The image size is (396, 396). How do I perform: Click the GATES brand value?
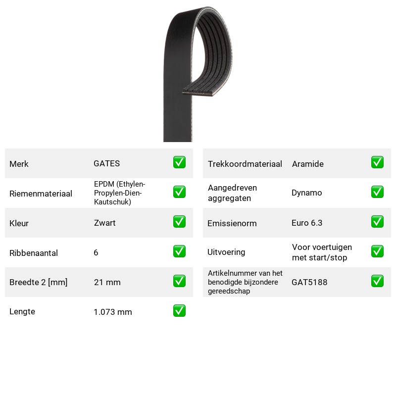(106, 163)
